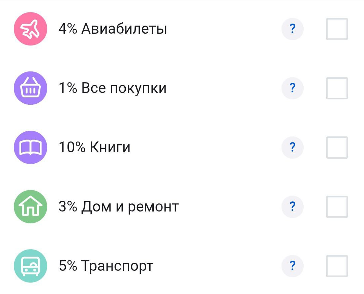Viewport: 364px width, 294px height.
Task: Click the question mark next to Все покупки
Action: coord(292,88)
